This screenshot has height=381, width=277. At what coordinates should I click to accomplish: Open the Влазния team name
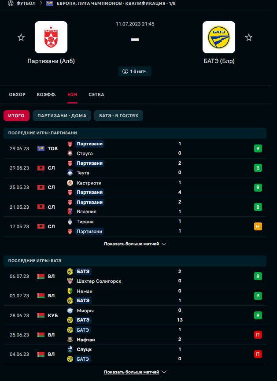click(x=86, y=211)
